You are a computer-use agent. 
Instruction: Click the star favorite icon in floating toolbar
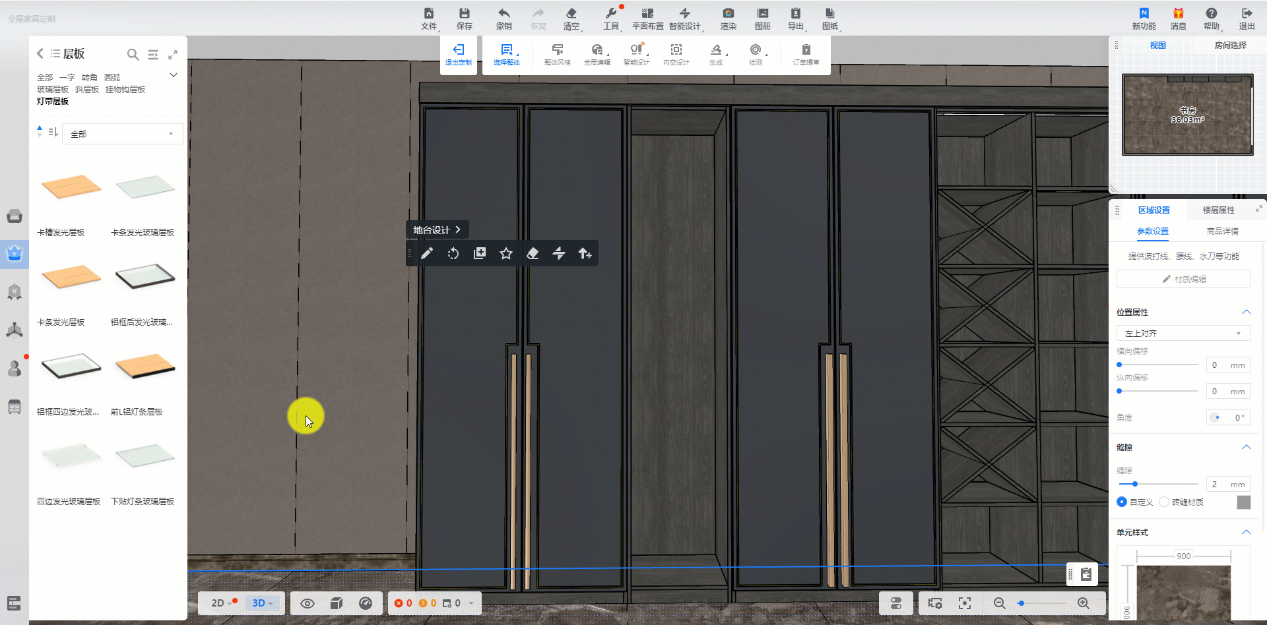click(x=506, y=254)
